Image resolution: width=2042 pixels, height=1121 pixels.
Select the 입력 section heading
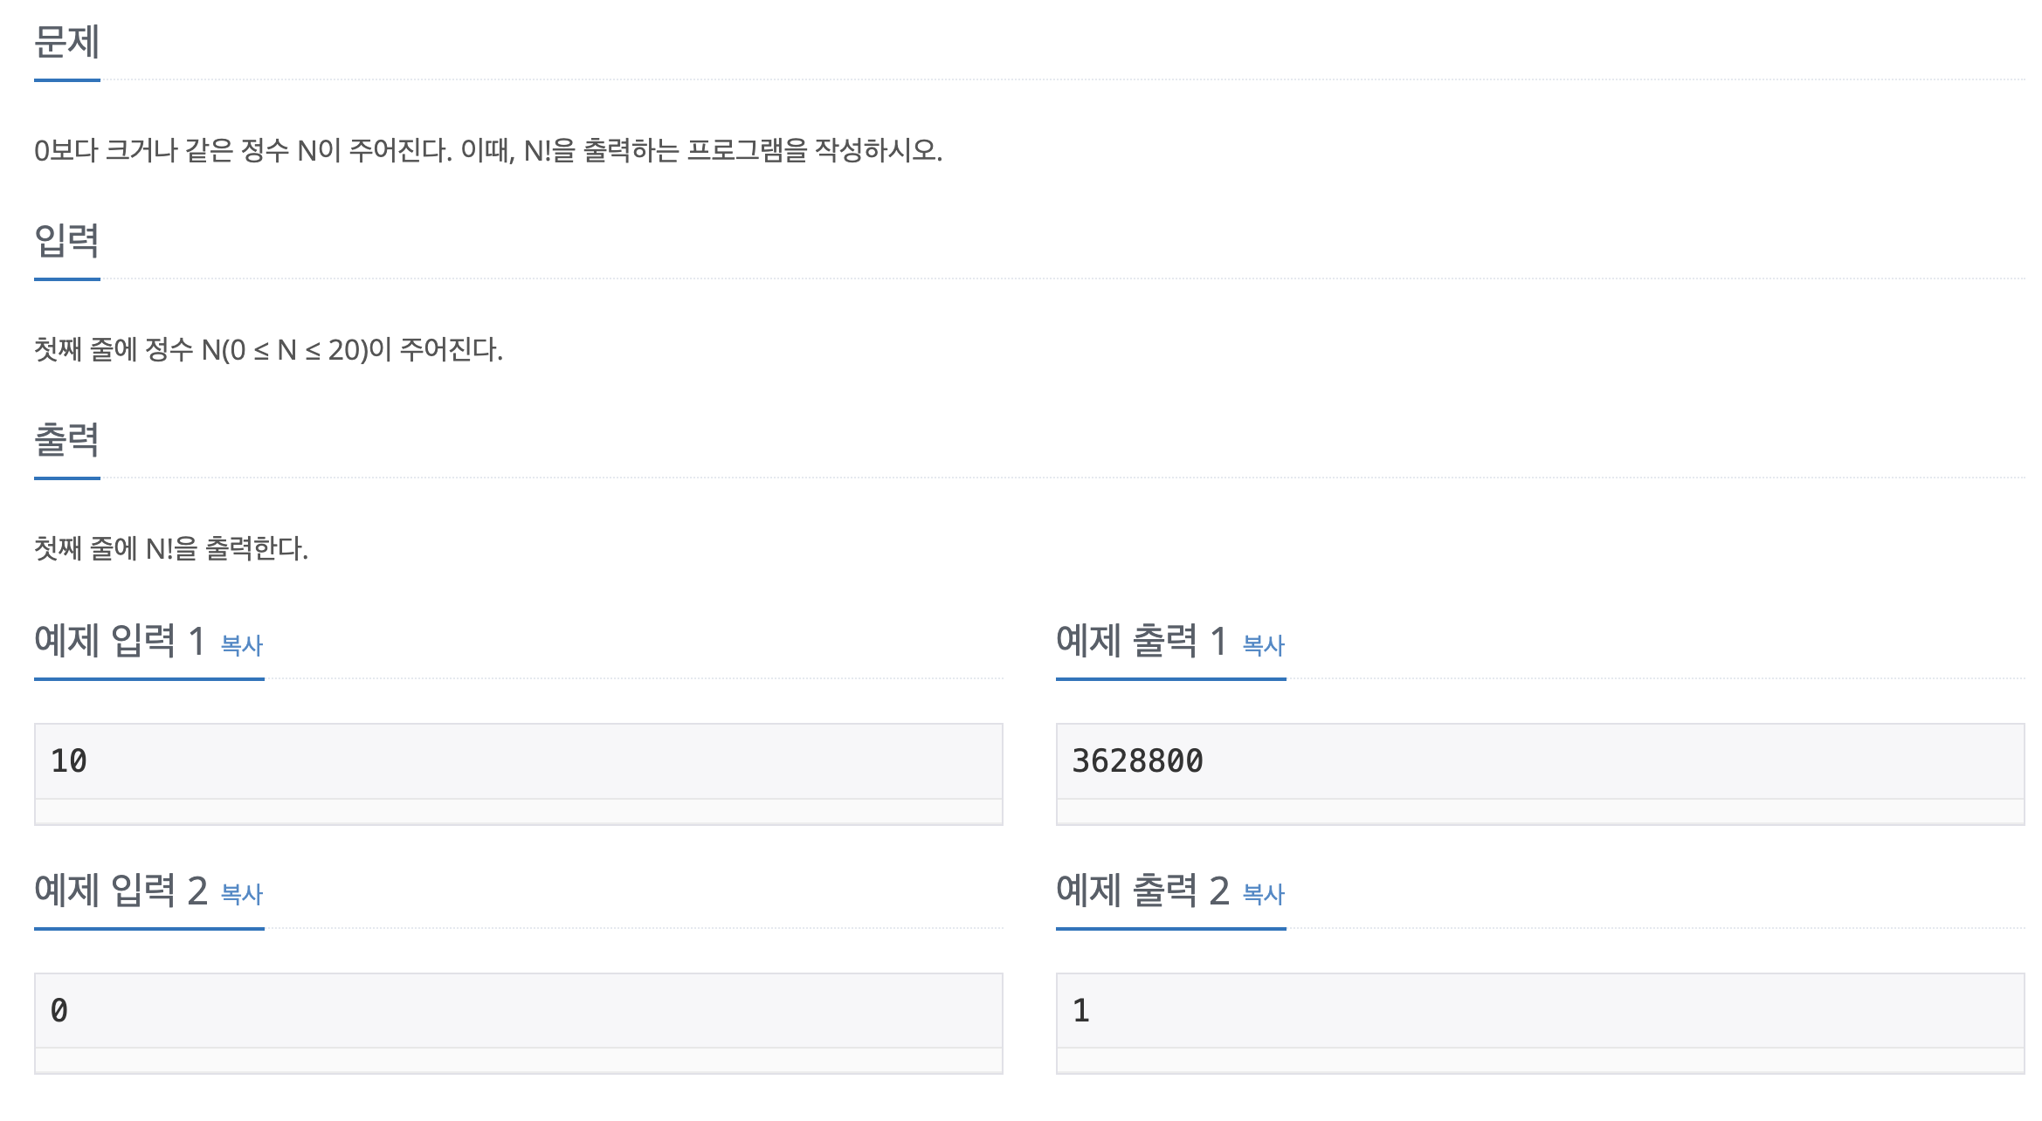(67, 241)
